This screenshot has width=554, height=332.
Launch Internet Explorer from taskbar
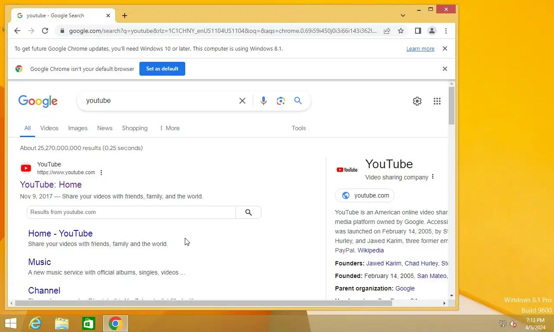[35, 323]
